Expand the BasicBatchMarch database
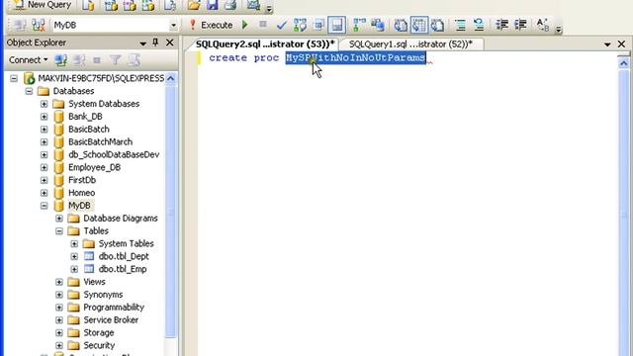The width and height of the screenshot is (633, 356). click(44, 142)
